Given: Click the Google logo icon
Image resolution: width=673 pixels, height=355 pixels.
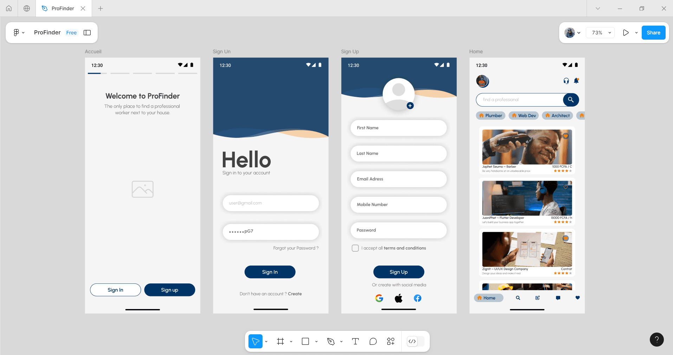Looking at the screenshot, I should pos(379,298).
